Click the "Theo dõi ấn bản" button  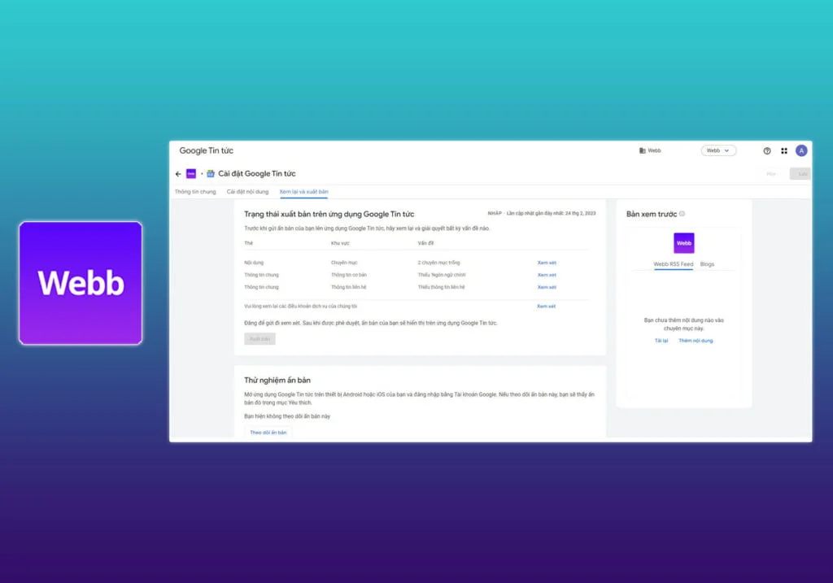point(268,433)
